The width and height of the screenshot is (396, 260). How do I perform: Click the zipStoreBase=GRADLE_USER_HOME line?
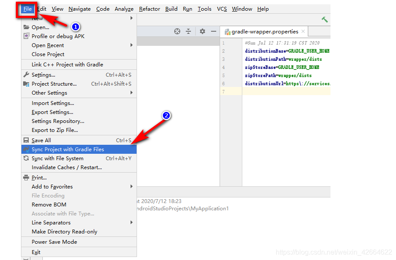point(282,67)
